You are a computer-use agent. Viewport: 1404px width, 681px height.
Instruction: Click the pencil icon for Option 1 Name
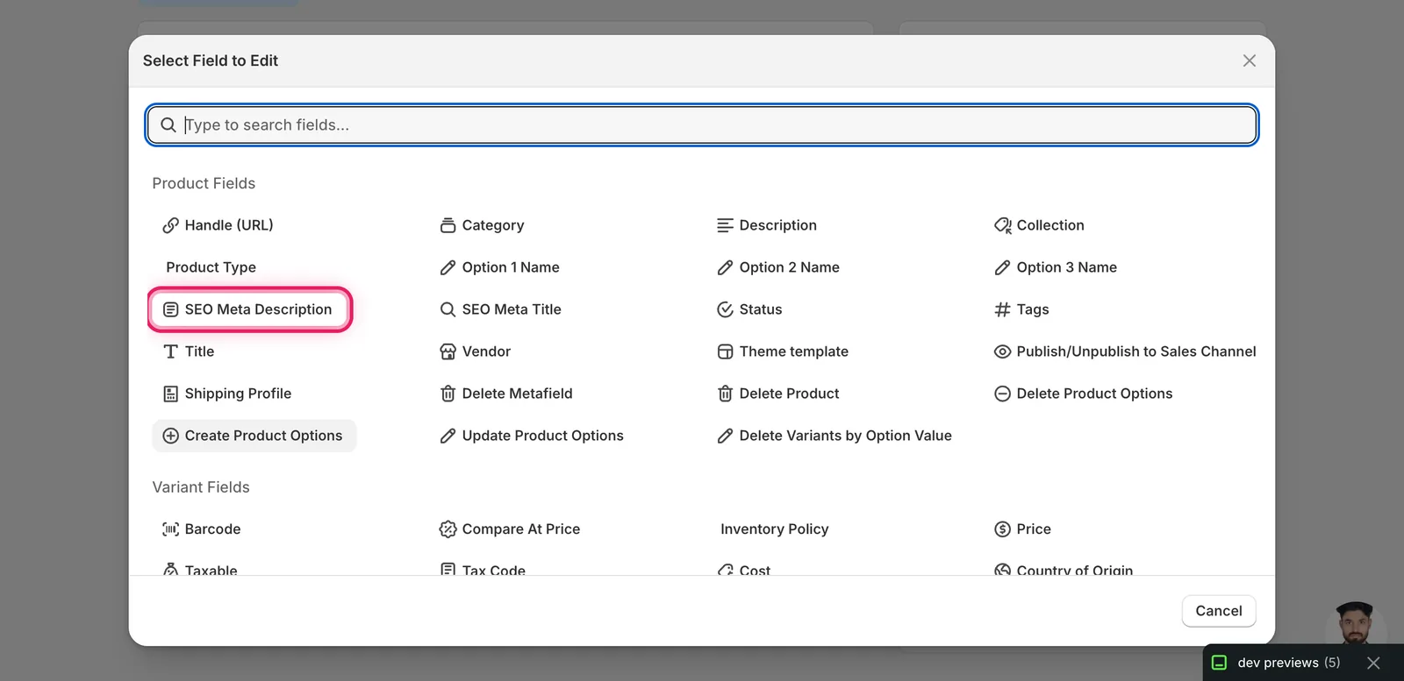pyautogui.click(x=448, y=267)
